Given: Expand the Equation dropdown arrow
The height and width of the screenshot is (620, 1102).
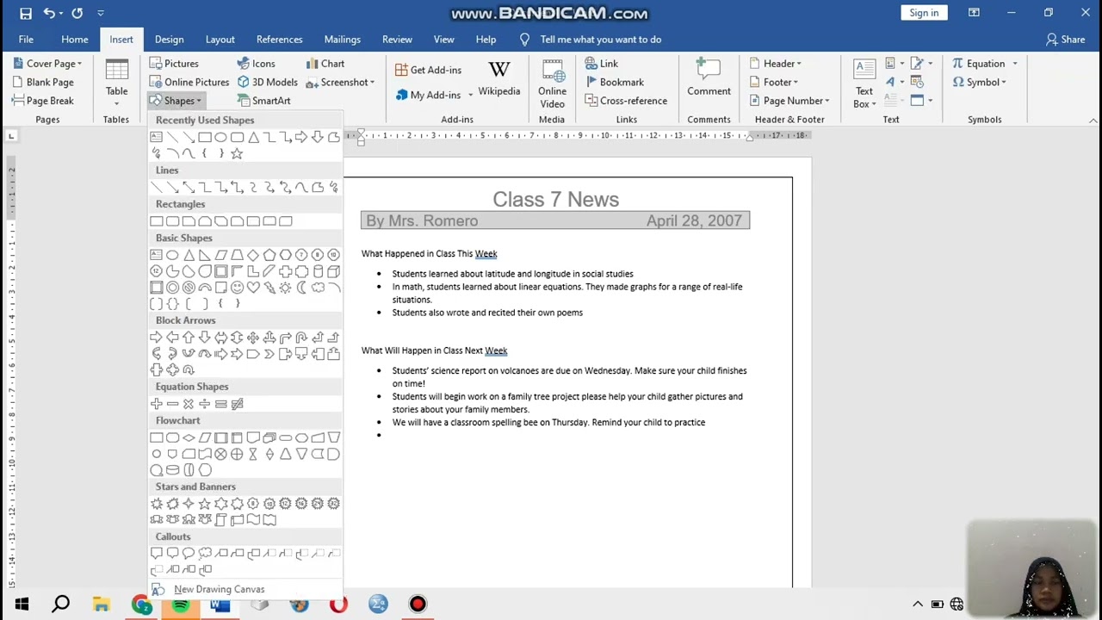Looking at the screenshot, I should pyautogui.click(x=1015, y=64).
